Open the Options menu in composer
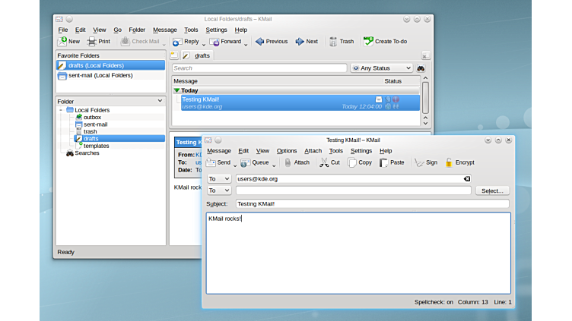The width and height of the screenshot is (572, 321). click(287, 151)
